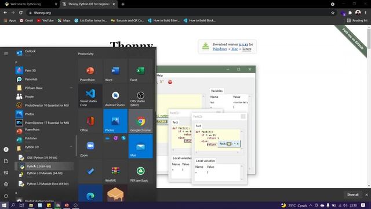371x209 pixels.
Task: Collapse the Python 3.9 folder
Action: pyautogui.click(x=44, y=148)
